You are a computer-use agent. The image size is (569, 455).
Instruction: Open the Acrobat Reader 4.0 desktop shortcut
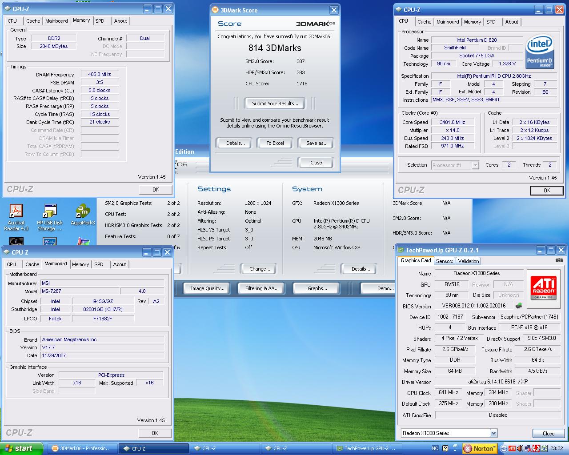[x=16, y=218]
